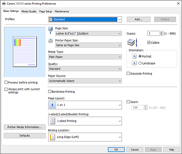
Task: Click the Long Edge binding icon
Action: tap(53, 137)
